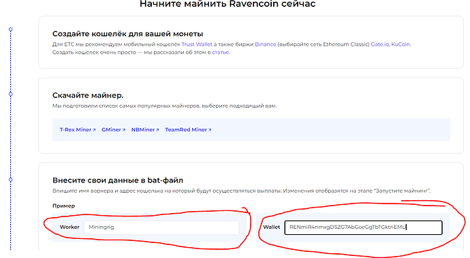
Task: Open the GMiner download link
Action: [113, 130]
